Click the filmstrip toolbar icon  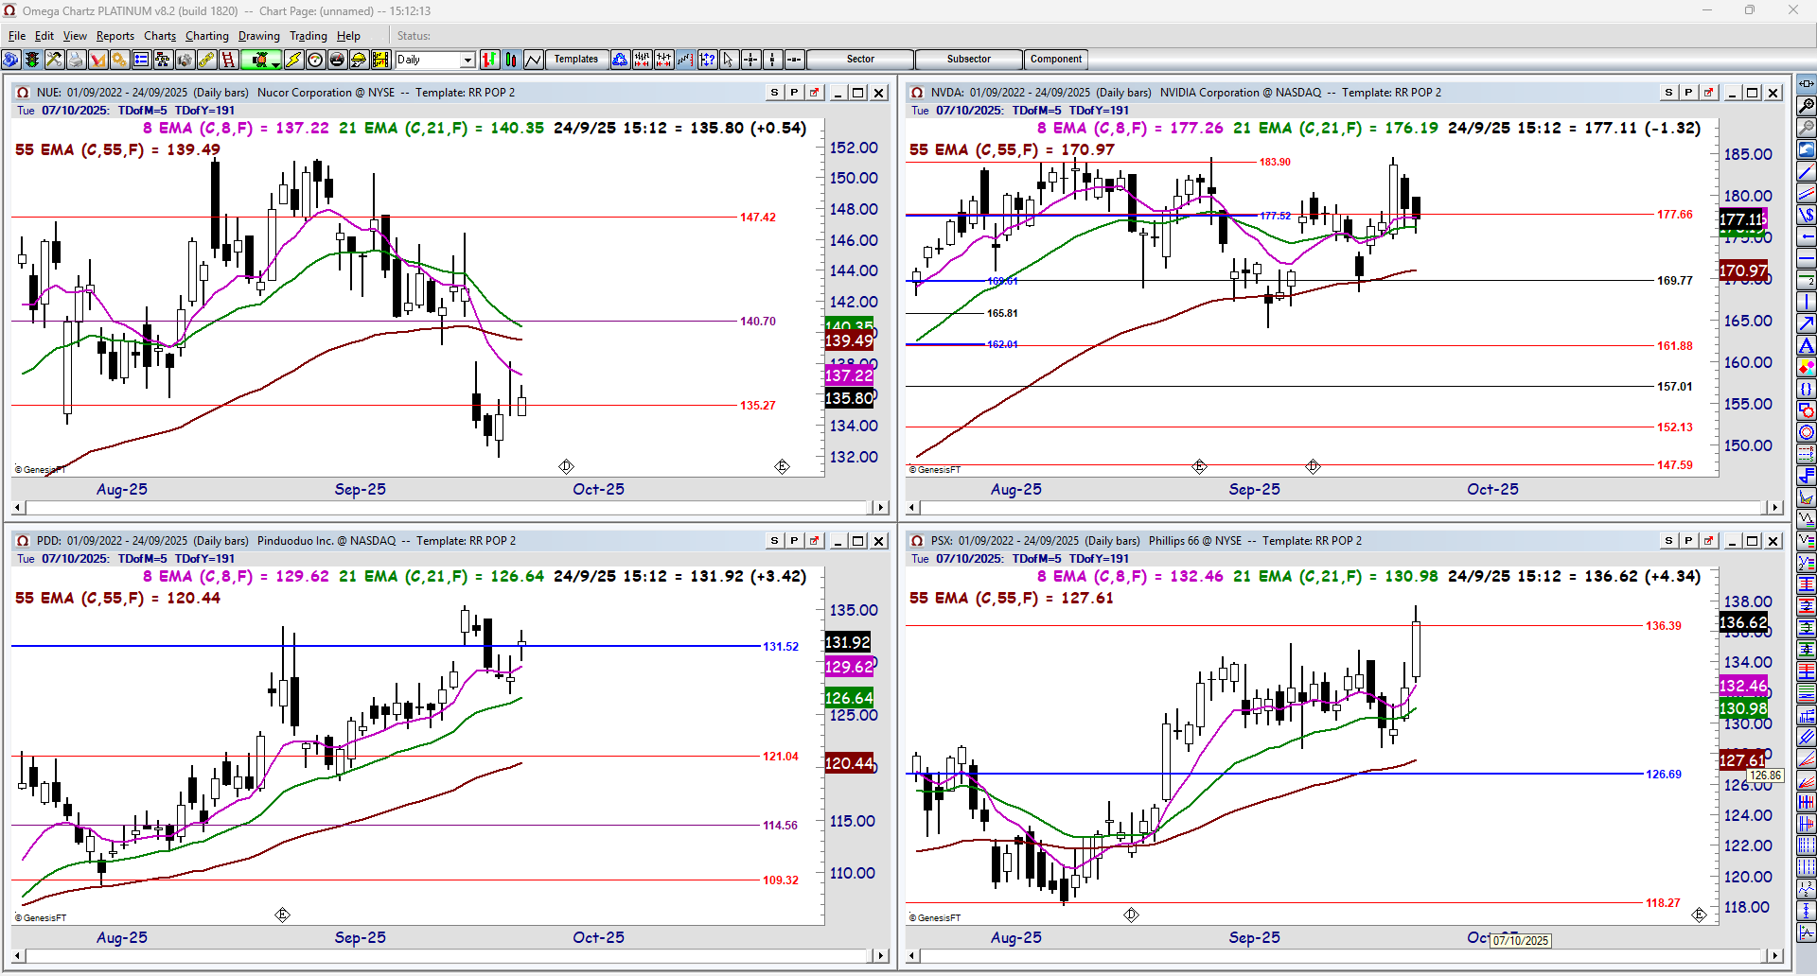click(x=380, y=60)
